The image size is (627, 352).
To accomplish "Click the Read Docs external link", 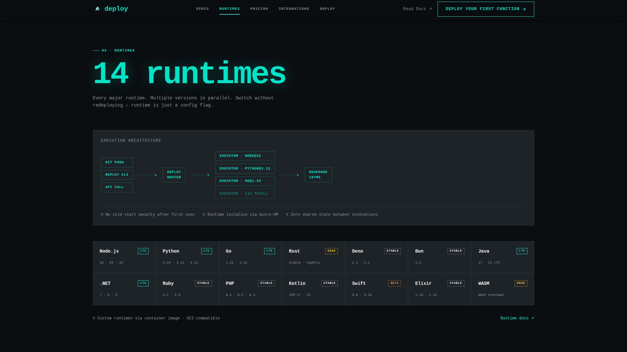I will point(417,9).
